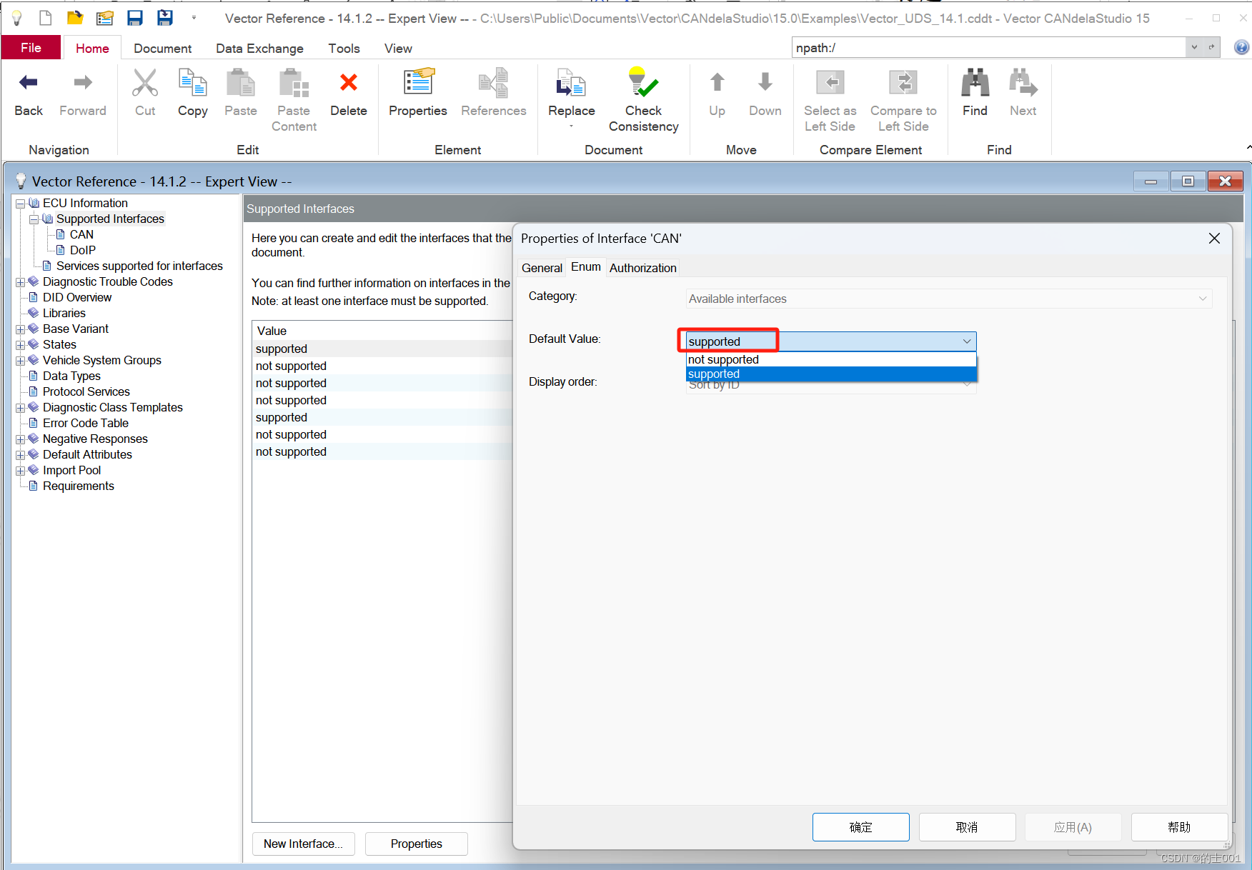
Task: Open file via folder icon
Action: pyautogui.click(x=75, y=18)
